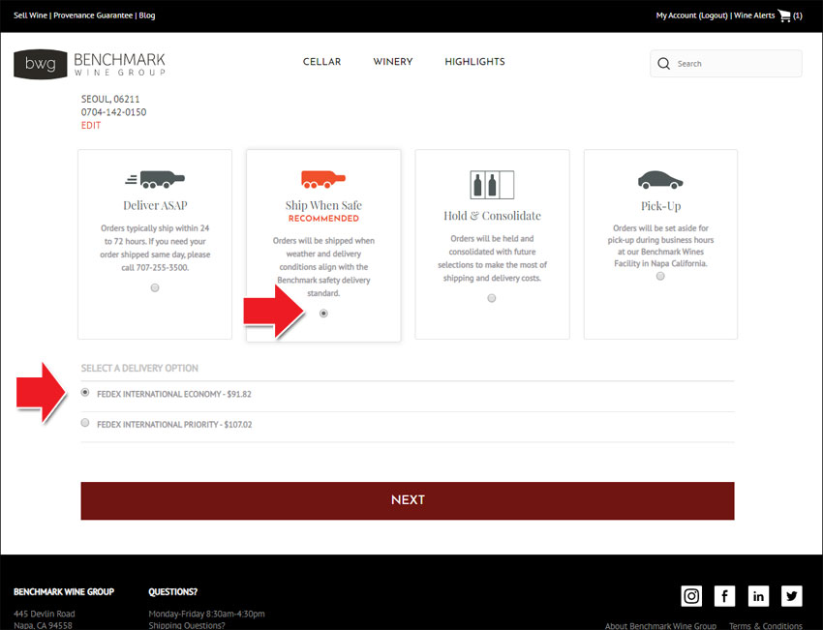This screenshot has height=630, width=823.
Task: Select the Ship When Safe radio button
Action: click(x=323, y=314)
